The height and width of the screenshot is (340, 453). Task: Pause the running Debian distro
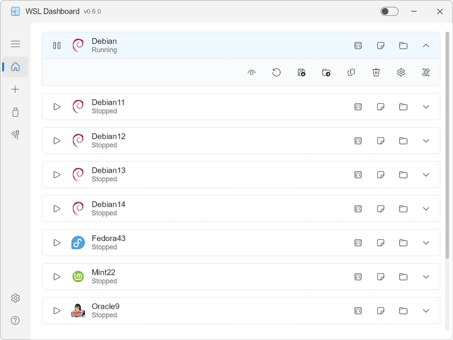[57, 45]
